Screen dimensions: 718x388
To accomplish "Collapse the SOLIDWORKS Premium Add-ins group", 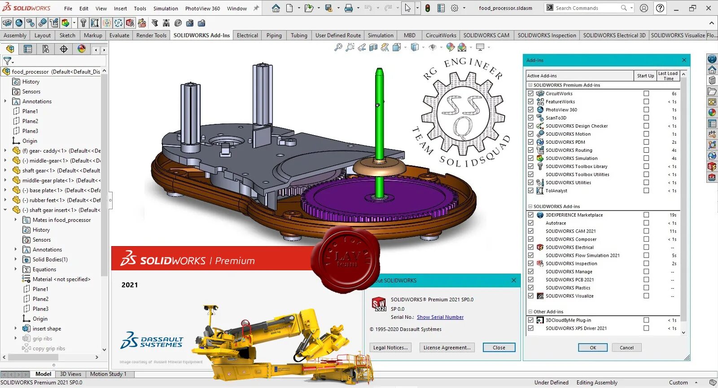I will coord(530,85).
